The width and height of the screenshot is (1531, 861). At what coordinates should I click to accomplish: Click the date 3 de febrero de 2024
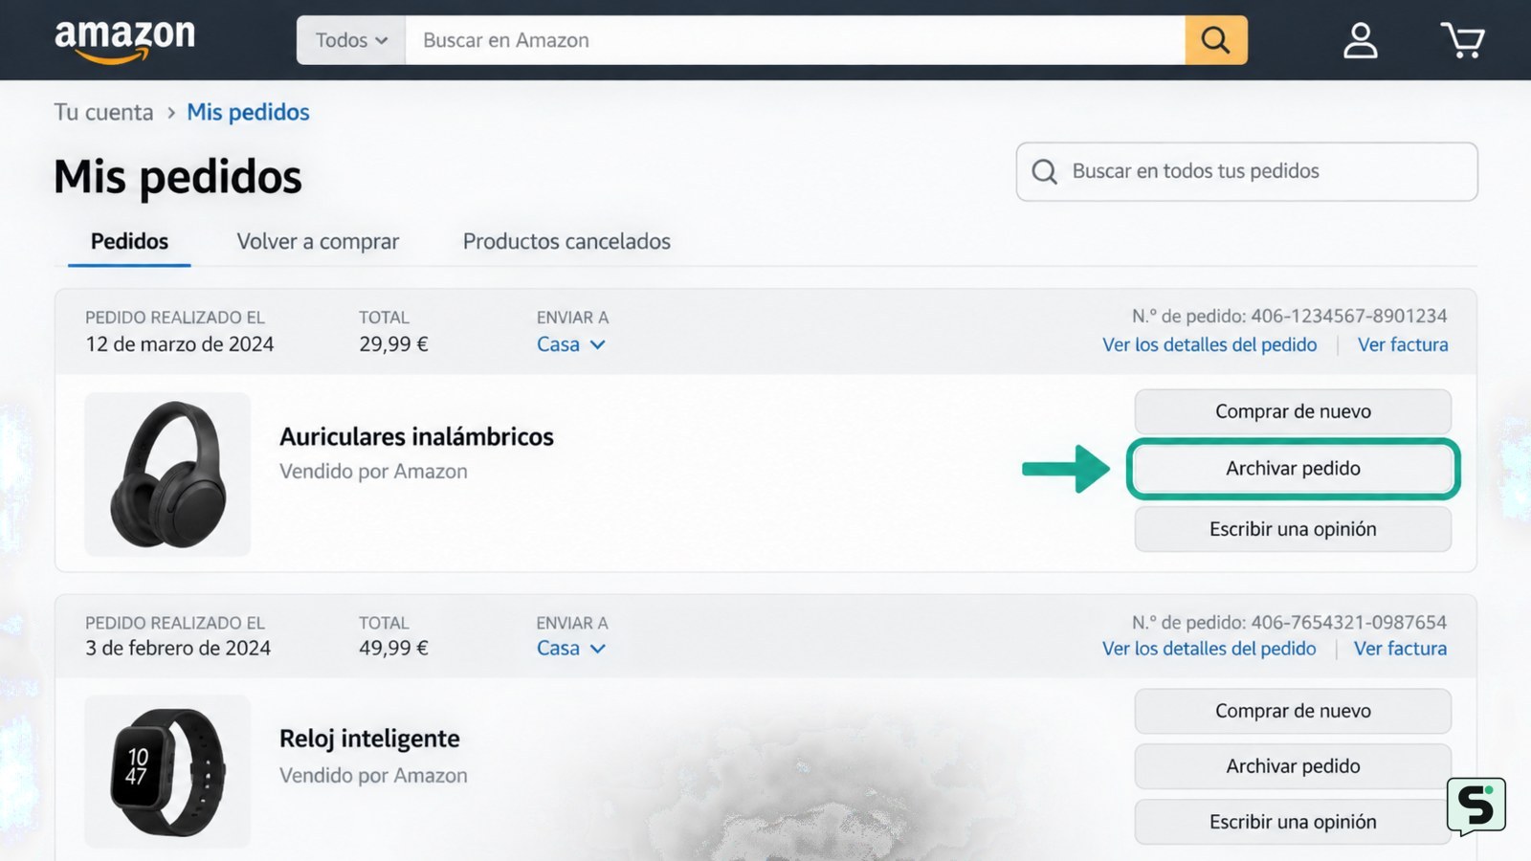pyautogui.click(x=178, y=648)
